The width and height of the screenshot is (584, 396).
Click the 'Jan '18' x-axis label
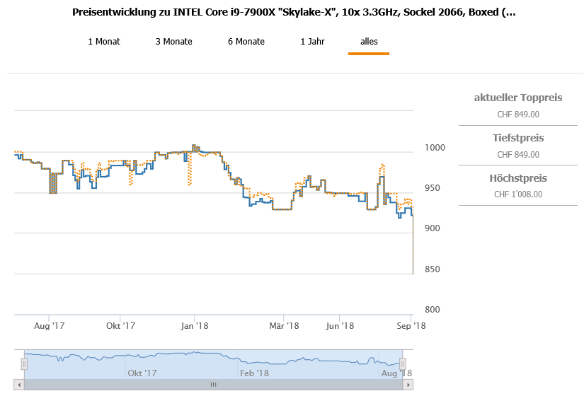coord(194,326)
